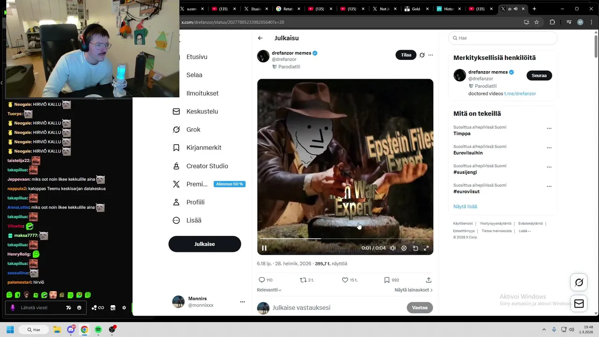Open options for the Euroviisuihin trend
This screenshot has height=337, width=599.
tap(549, 148)
